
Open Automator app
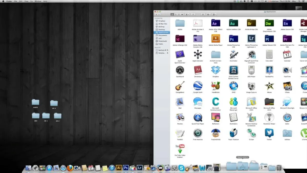click(234, 55)
